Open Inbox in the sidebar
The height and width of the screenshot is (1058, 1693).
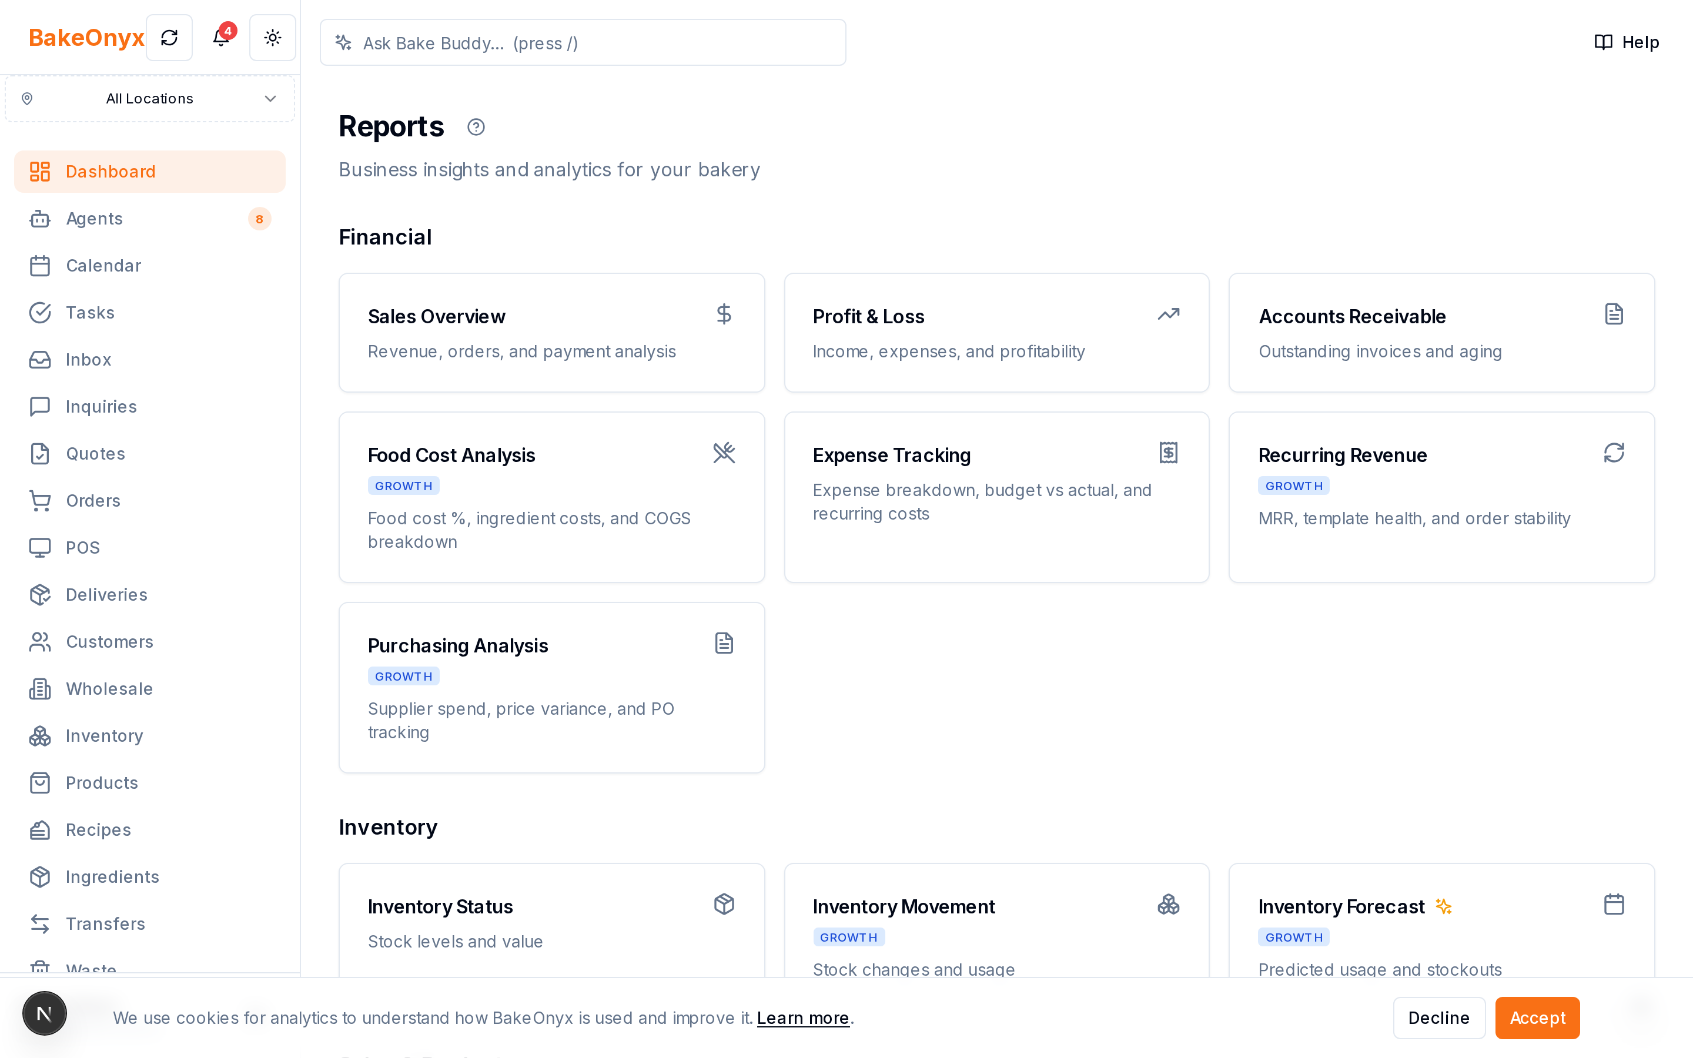pyautogui.click(x=150, y=360)
